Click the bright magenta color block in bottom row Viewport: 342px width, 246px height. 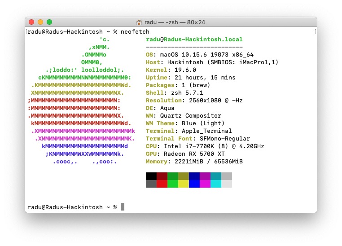coord(205,184)
